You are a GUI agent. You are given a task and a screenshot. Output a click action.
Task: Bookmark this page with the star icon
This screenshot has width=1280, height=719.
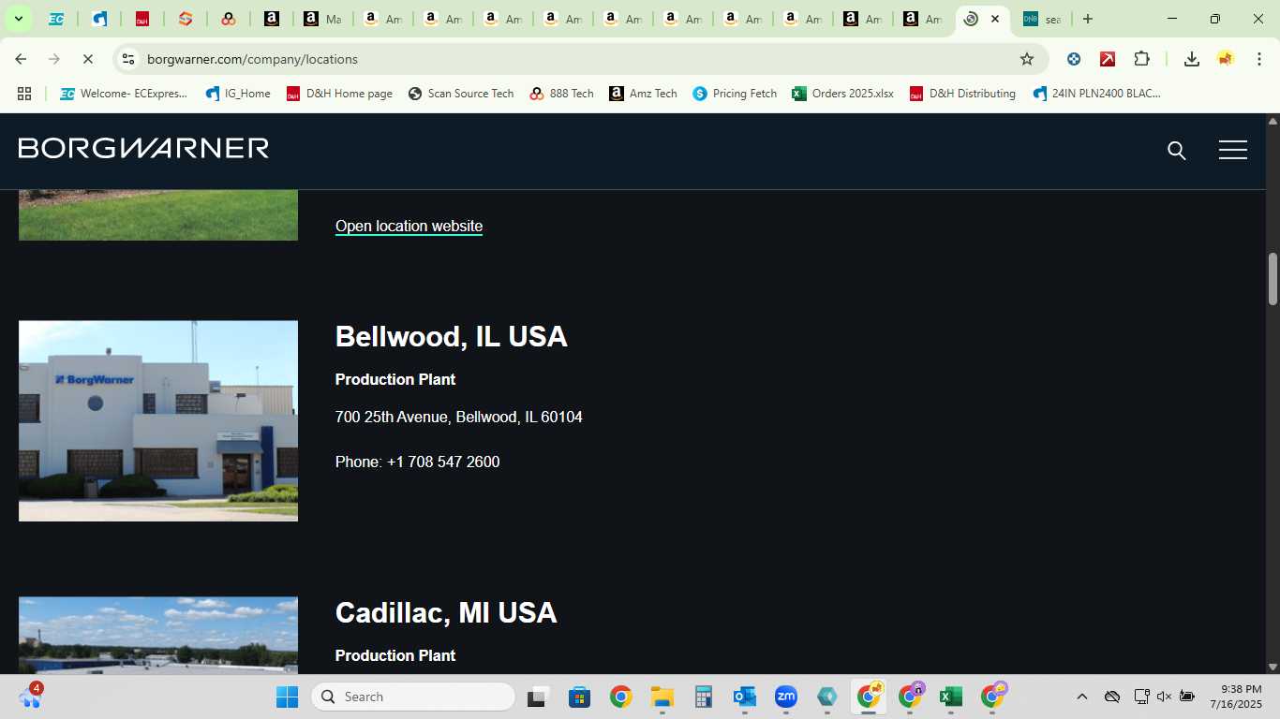click(1027, 59)
